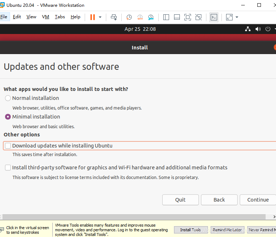The width and height of the screenshot is (276, 237).
Task: Open the Tabs menu
Action: pos(60,17)
